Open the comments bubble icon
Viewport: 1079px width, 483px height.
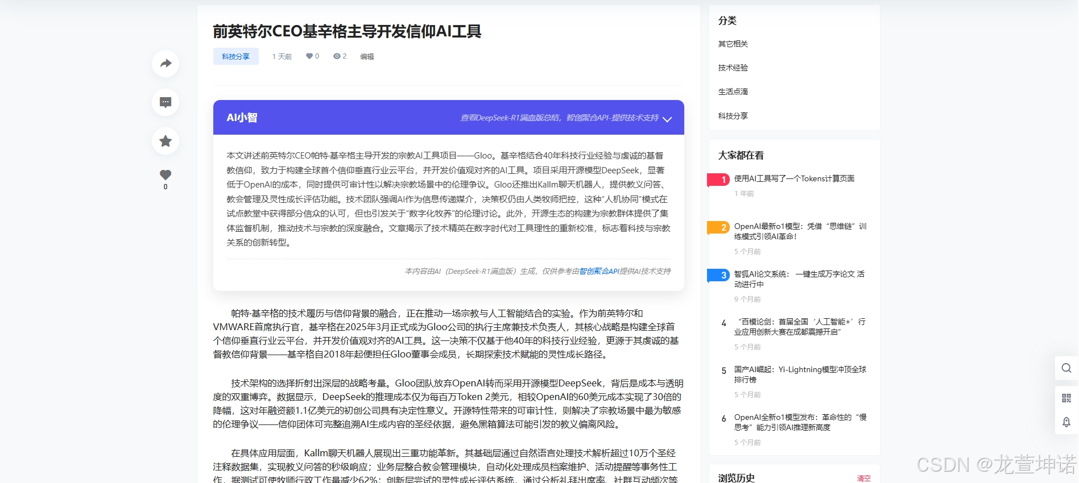166,102
